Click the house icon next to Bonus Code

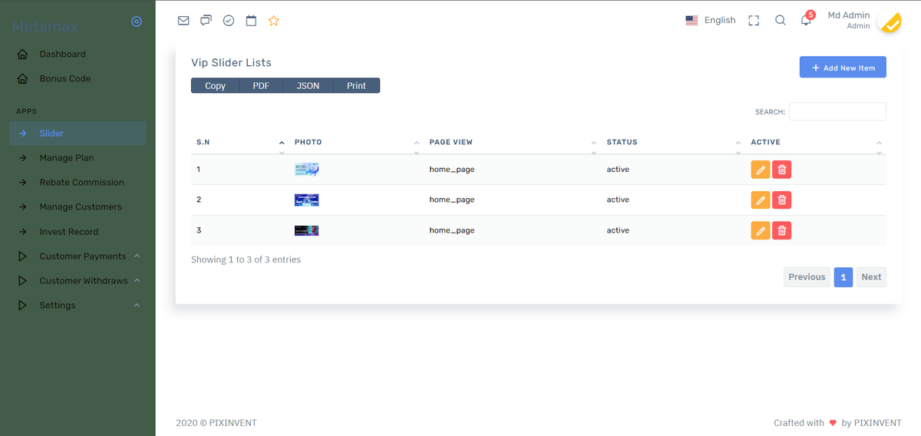point(23,79)
